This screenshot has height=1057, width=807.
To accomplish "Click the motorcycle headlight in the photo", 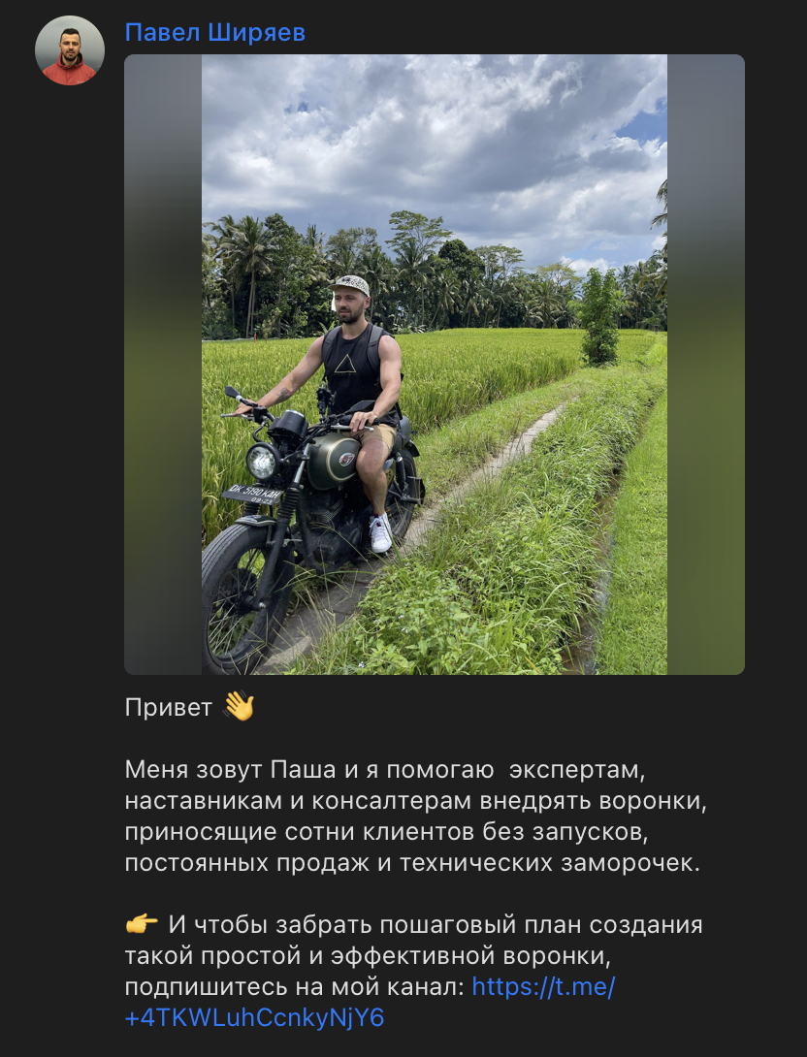I will click(x=263, y=462).
